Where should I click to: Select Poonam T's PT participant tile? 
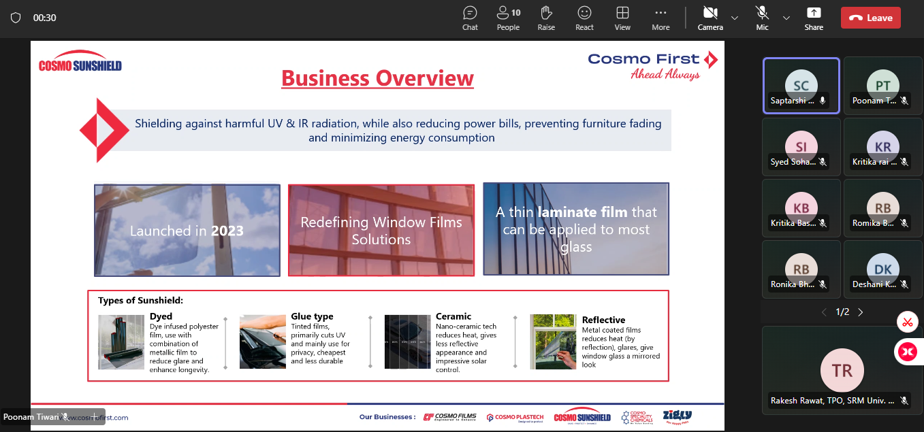[883, 86]
